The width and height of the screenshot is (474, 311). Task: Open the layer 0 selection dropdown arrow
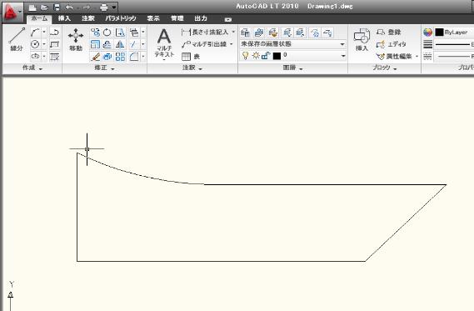pos(343,56)
